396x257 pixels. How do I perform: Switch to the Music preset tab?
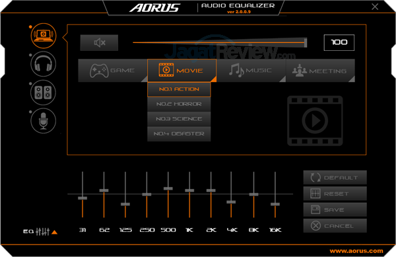251,71
